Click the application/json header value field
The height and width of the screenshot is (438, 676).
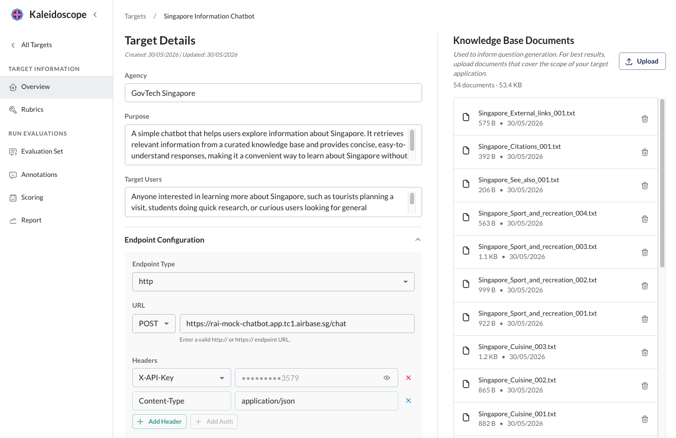316,401
